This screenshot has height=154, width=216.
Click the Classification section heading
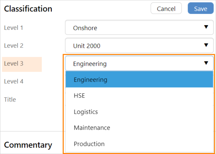coord(28,9)
